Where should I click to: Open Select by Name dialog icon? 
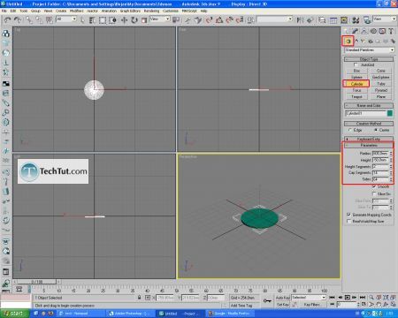pyautogui.click(x=92, y=19)
